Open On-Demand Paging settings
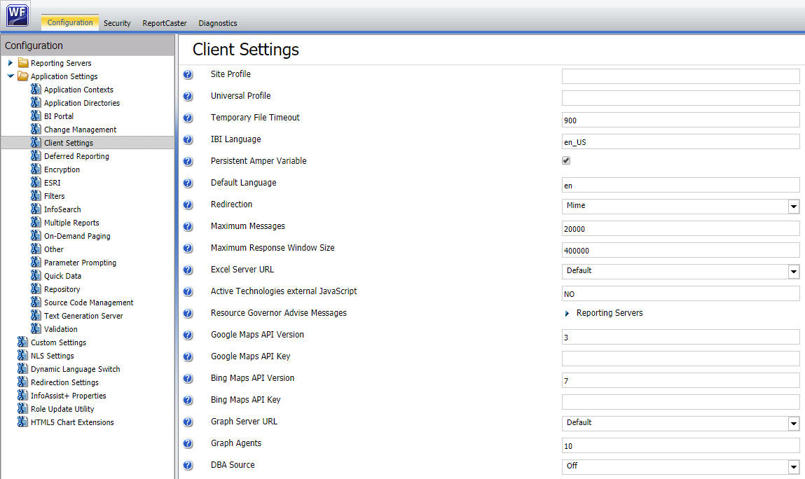Image resolution: width=805 pixels, height=479 pixels. pos(77,236)
